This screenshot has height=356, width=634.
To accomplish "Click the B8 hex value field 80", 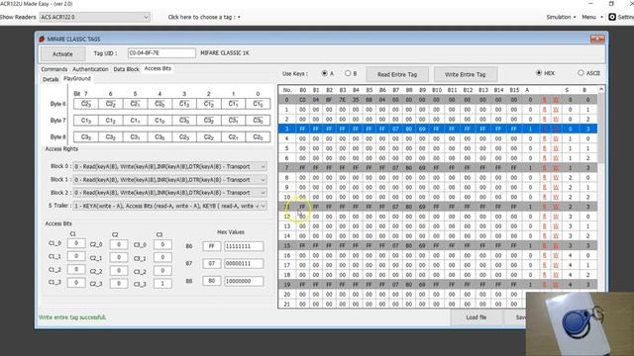I will 211,281.
